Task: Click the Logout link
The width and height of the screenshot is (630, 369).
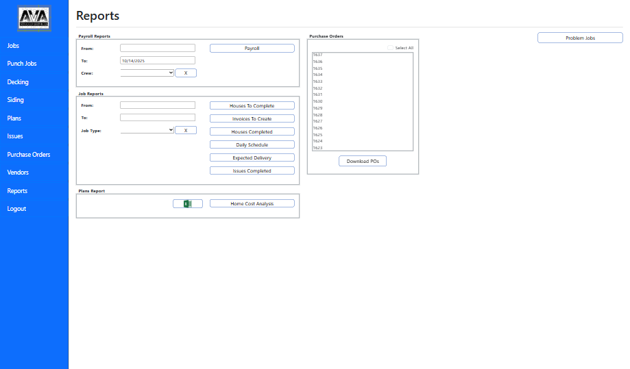Action: pos(16,209)
